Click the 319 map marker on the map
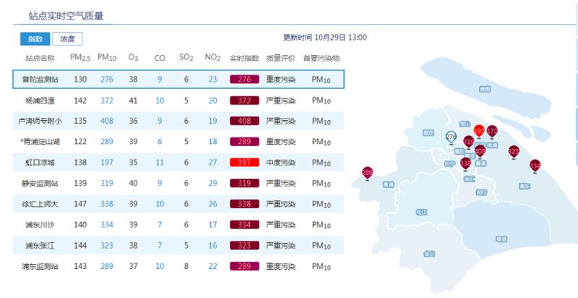The image size is (578, 298). [x=468, y=142]
